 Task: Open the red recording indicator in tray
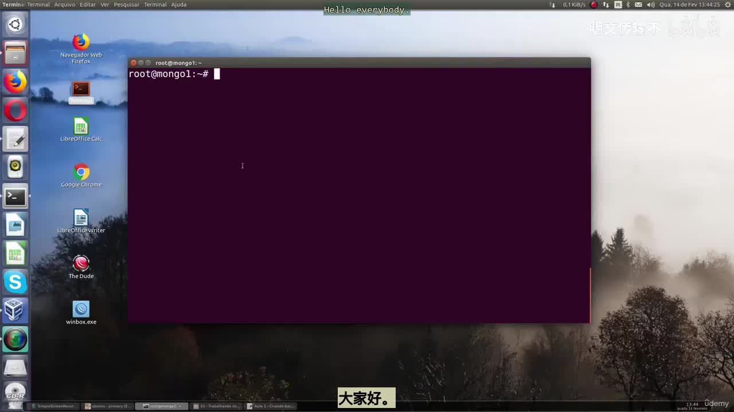click(594, 5)
